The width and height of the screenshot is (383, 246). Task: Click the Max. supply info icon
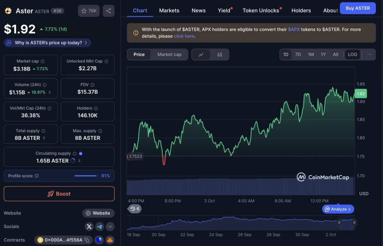coord(100,131)
